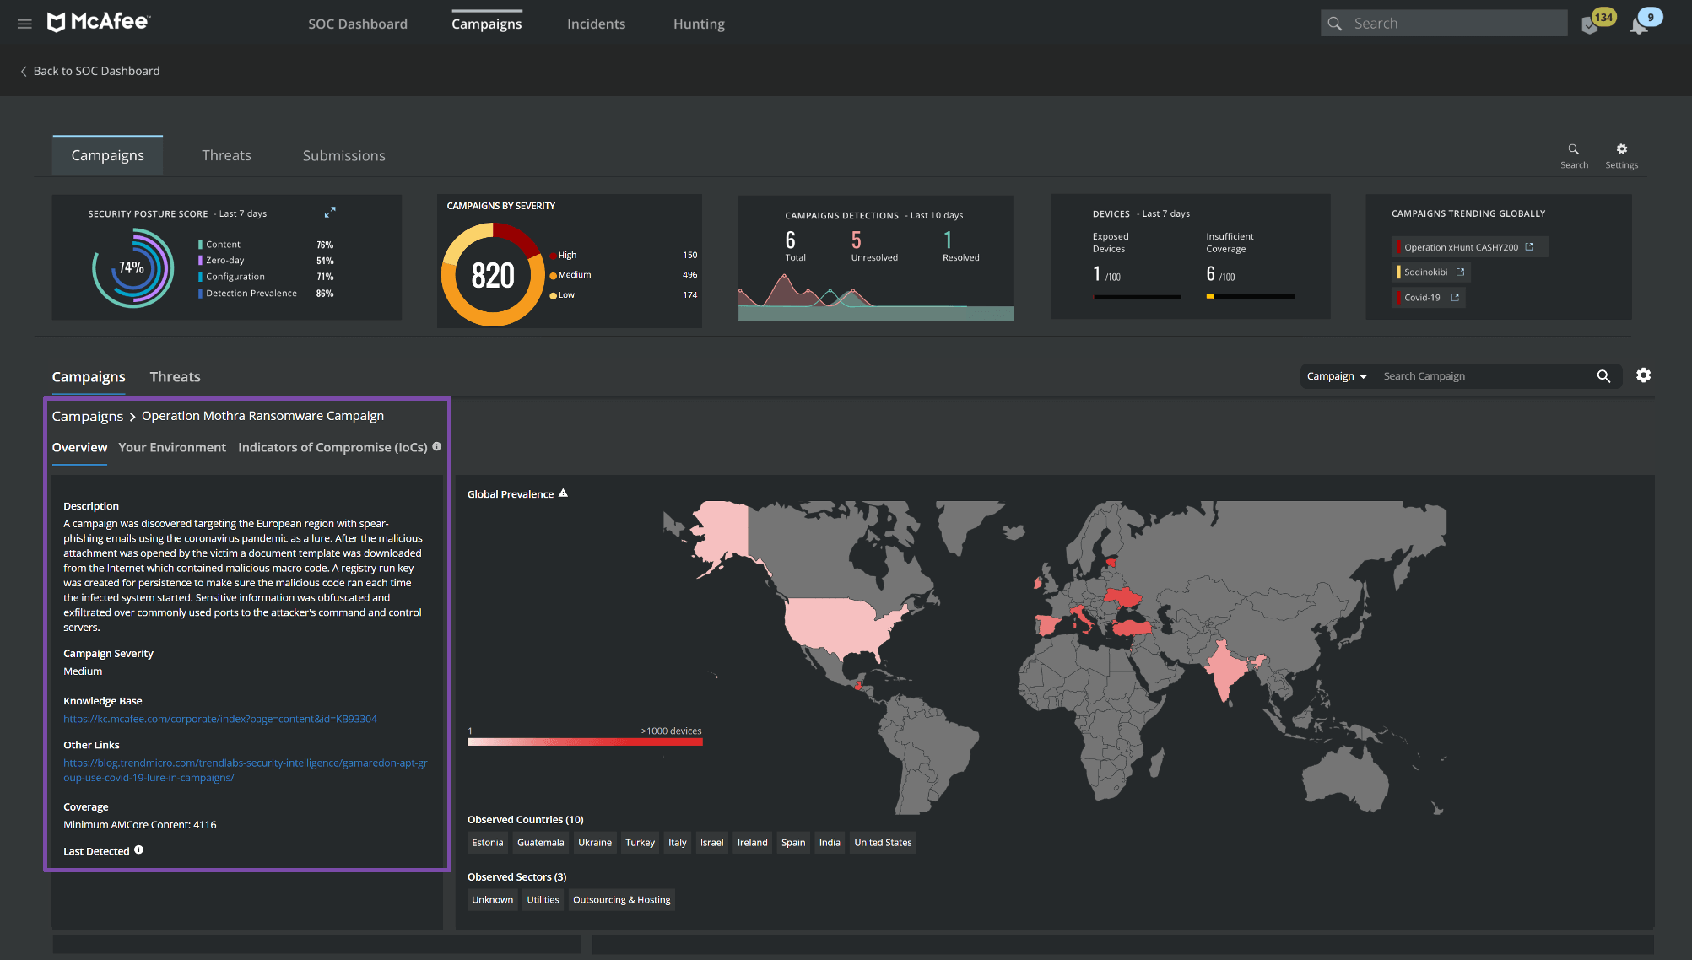Open Incidents in top navigation
Viewport: 1692px width, 960px height.
pos(596,24)
